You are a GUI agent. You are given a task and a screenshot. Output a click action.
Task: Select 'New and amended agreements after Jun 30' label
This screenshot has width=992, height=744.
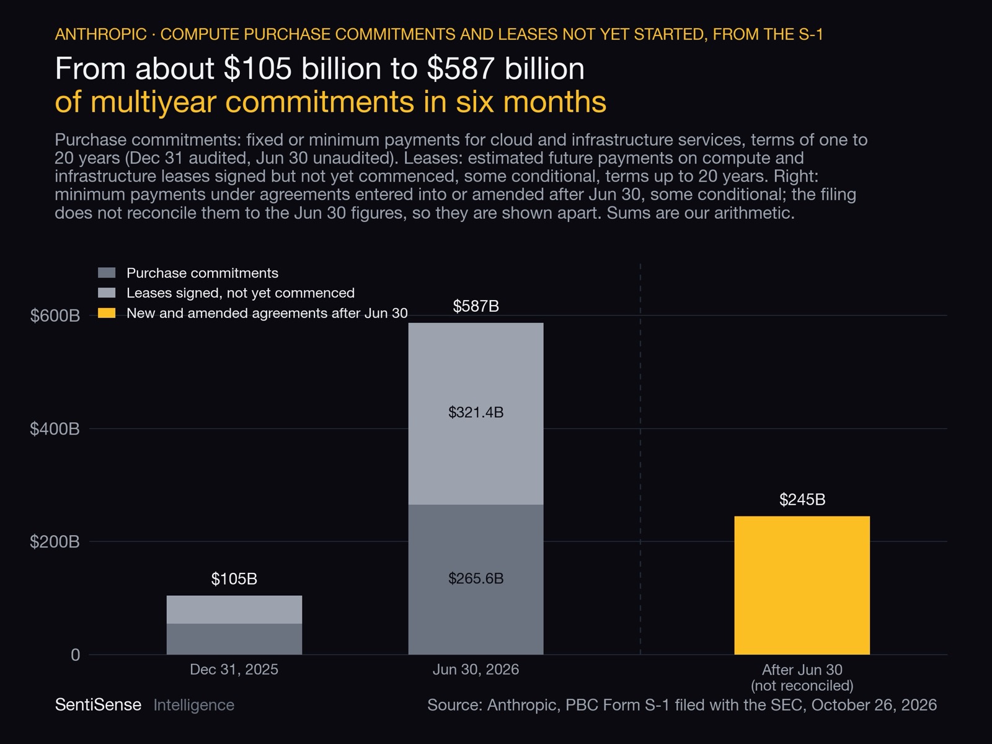pyautogui.click(x=267, y=313)
